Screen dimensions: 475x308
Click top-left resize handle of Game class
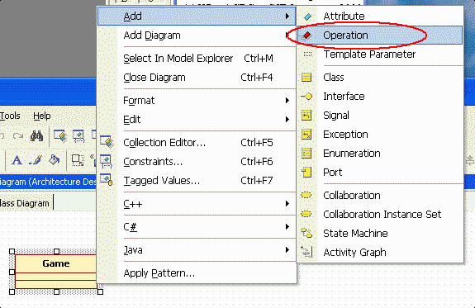[12, 251]
